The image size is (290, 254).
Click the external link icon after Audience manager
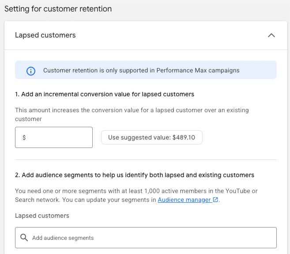(215, 200)
